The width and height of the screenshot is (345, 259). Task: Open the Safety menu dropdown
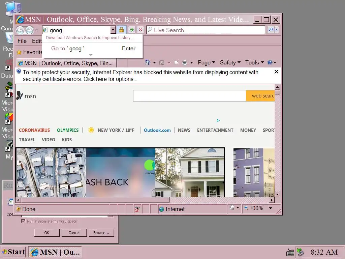click(230, 62)
